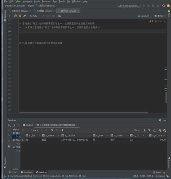Toggle result view via the eye icon

[x=160, y=130]
